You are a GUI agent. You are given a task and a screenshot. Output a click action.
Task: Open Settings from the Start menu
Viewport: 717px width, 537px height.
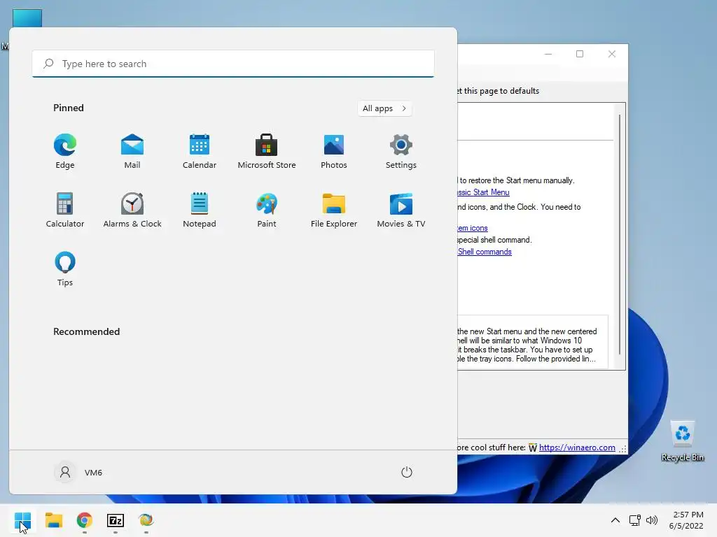point(401,151)
